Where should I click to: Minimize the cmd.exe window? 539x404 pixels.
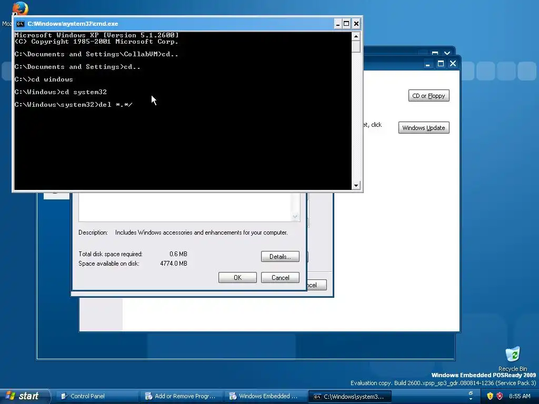[337, 24]
